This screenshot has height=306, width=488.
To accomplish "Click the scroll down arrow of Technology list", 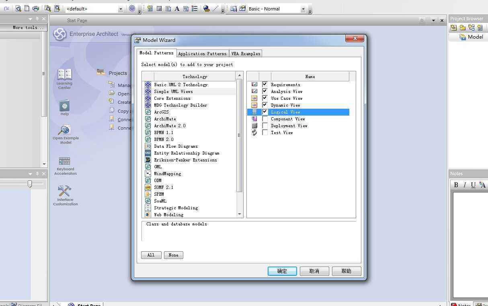I will click(240, 214).
